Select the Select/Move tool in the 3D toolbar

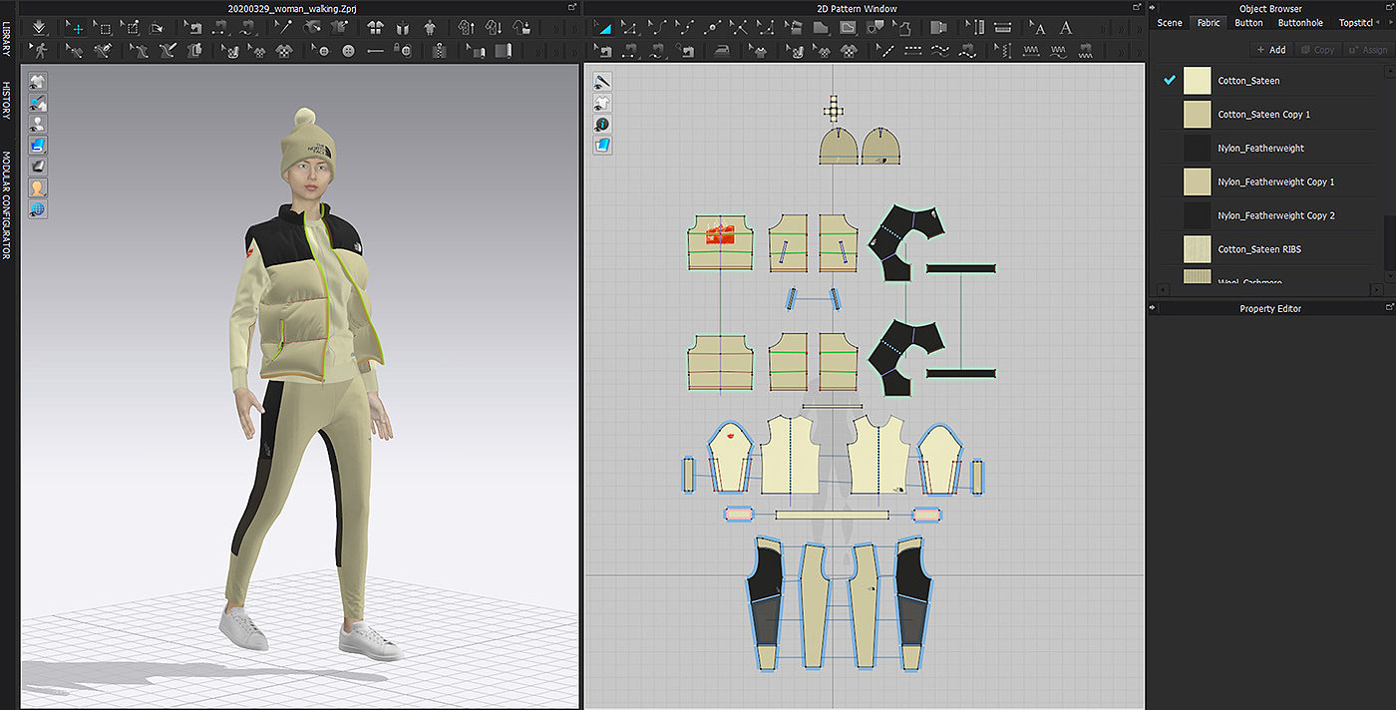click(77, 27)
